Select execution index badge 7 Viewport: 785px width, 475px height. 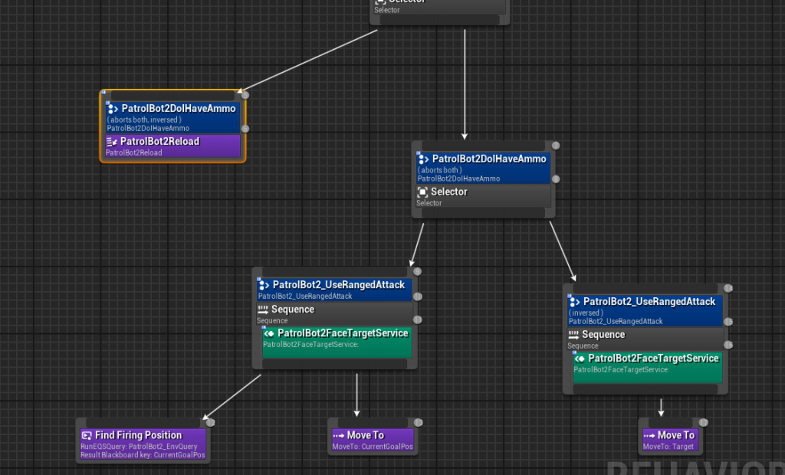pyautogui.click(x=556, y=146)
